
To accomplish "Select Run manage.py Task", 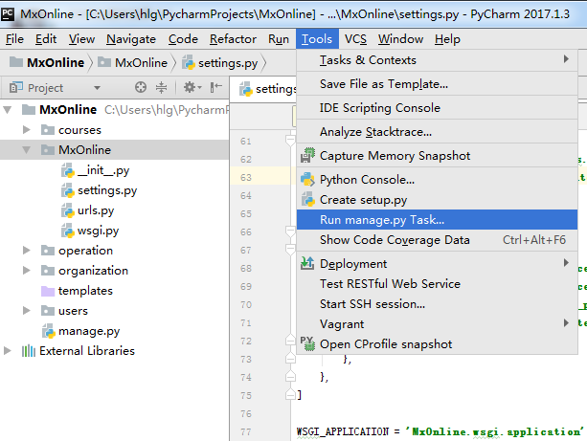I will [437, 220].
